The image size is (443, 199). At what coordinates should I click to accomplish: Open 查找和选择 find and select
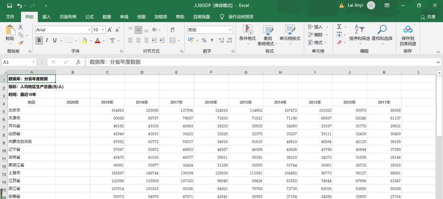382,34
